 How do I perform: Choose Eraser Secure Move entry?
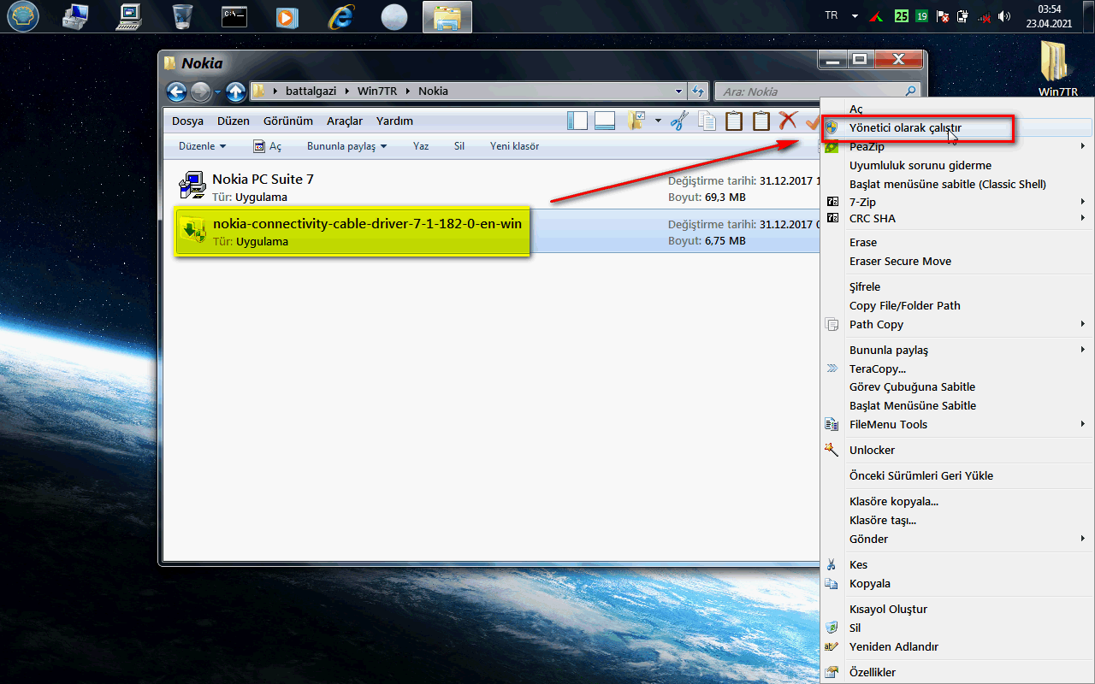956,261
